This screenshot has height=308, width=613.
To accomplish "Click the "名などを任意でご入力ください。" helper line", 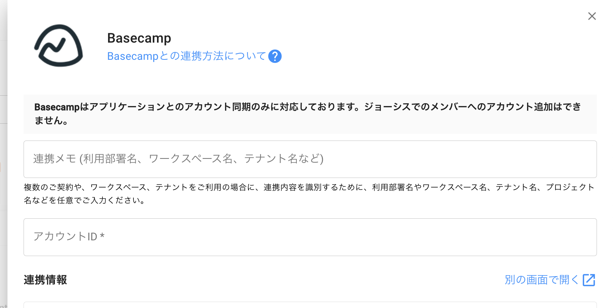I will coord(85,200).
